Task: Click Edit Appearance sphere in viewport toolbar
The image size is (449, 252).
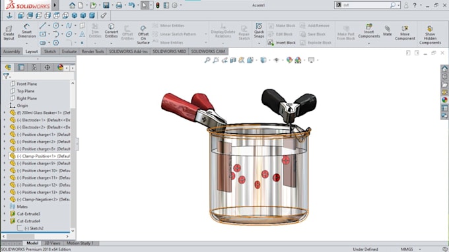Action: pyautogui.click(x=289, y=60)
